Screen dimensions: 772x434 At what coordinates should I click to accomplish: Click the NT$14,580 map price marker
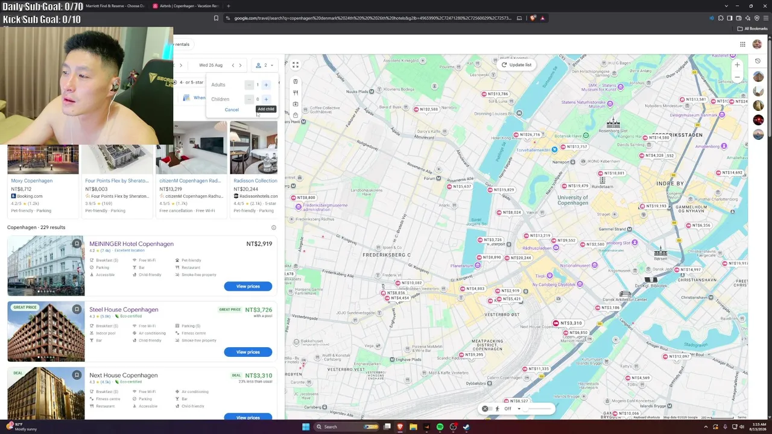pos(656,138)
